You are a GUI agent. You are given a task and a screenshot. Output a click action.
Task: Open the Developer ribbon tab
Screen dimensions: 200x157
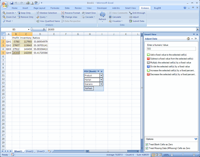click(102, 8)
